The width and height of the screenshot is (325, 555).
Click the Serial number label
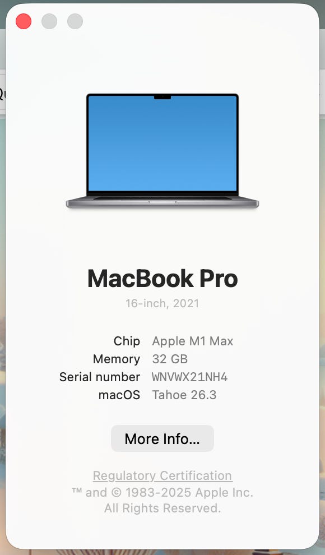[100, 377]
